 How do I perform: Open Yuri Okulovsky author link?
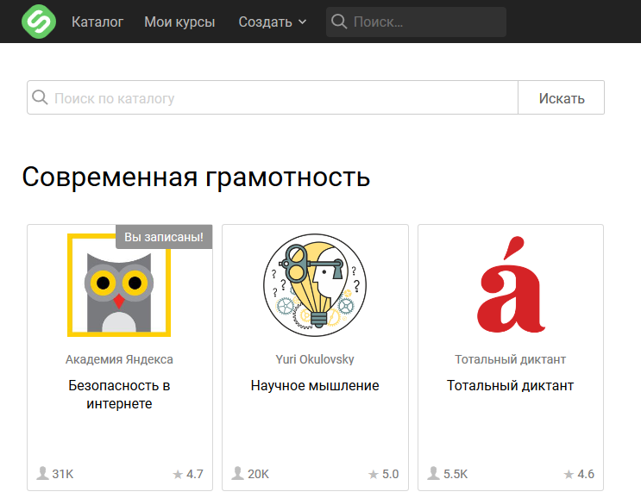pos(315,359)
